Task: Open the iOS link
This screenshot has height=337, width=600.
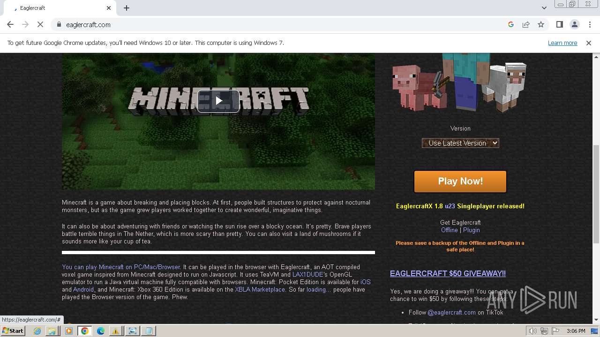Action: pyautogui.click(x=365, y=282)
